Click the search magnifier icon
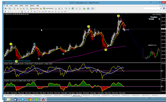Screen dimensions: 166x102 pyautogui.click(x=161, y=8)
